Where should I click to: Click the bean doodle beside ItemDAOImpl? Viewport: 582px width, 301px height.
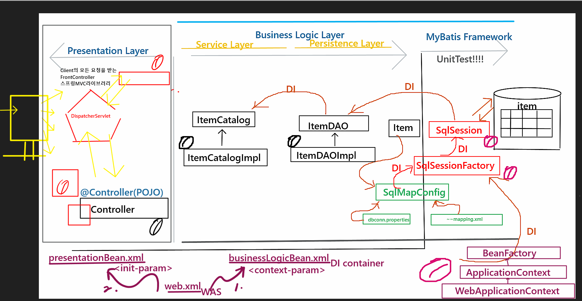coord(294,141)
